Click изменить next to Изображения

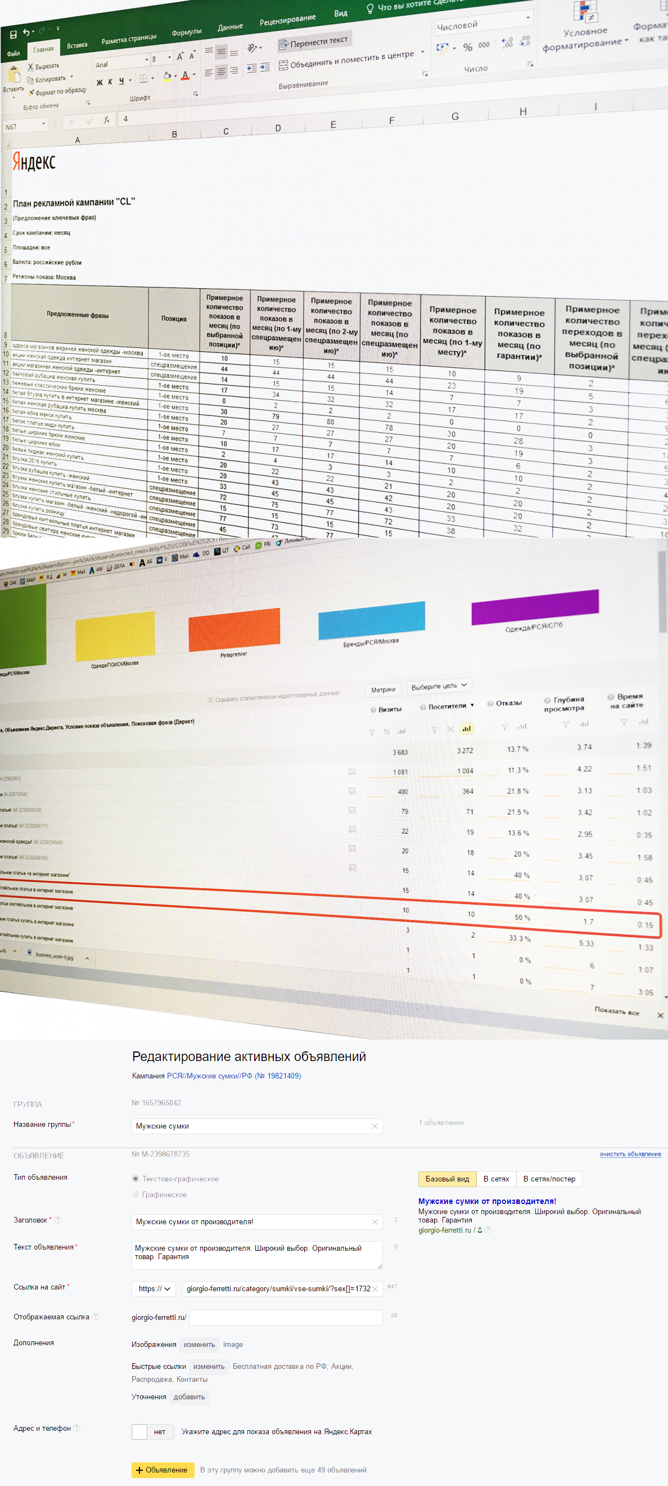tap(200, 1345)
